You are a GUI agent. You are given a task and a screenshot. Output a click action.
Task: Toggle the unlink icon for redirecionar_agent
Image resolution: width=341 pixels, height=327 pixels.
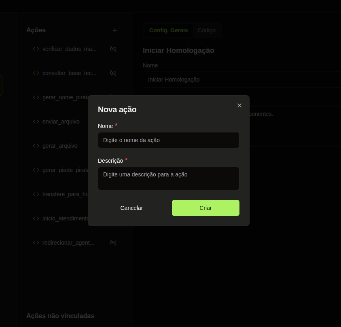coord(113,243)
